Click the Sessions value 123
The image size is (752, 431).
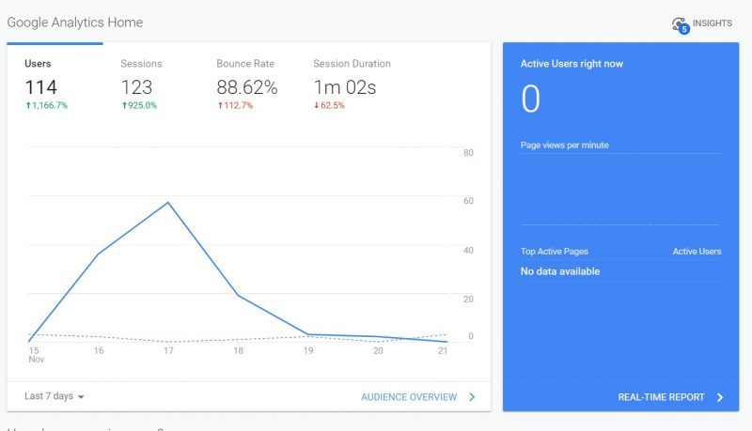coord(136,87)
